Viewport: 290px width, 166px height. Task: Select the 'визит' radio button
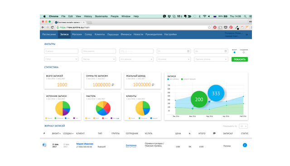pos(235,52)
